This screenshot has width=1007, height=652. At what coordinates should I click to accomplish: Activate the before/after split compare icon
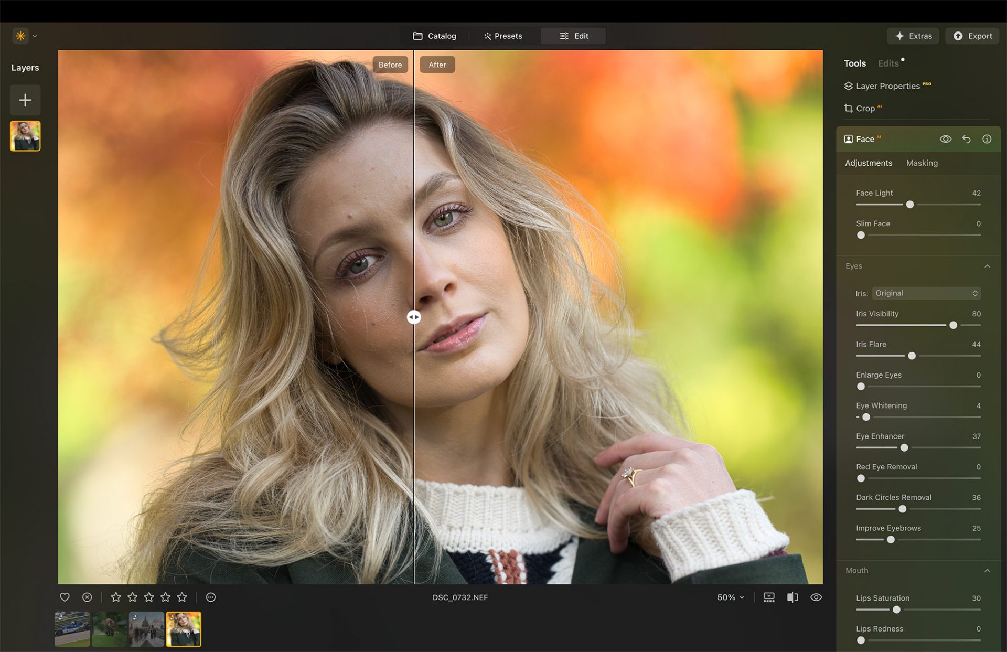point(792,597)
